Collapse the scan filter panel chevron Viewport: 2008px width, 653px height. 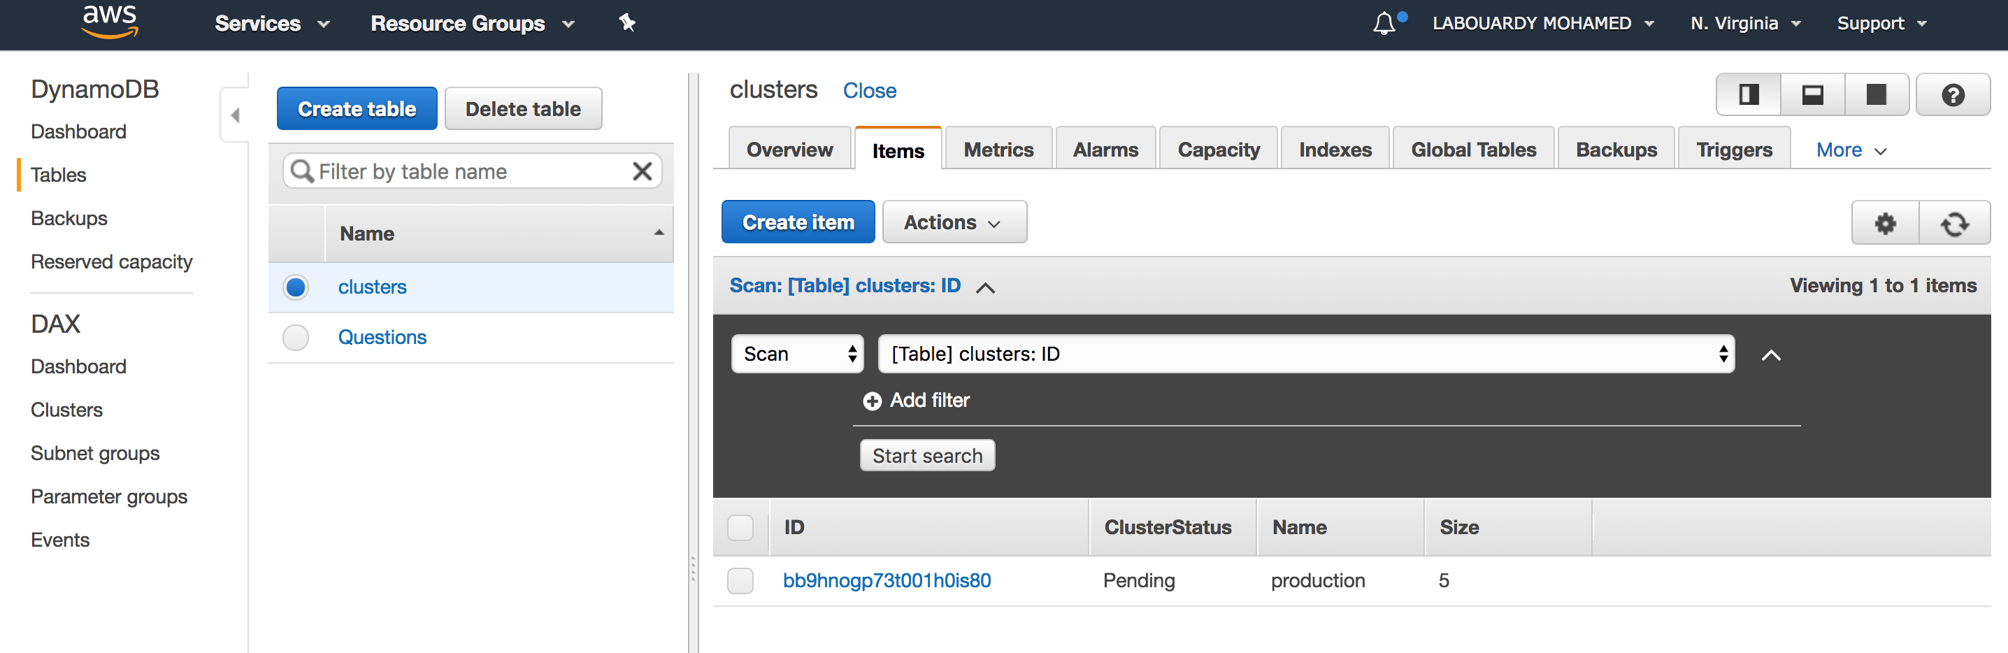click(1771, 355)
